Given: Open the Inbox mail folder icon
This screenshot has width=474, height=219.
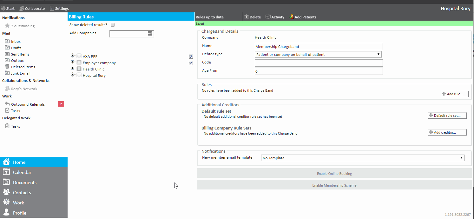Looking at the screenshot, I should click(7, 41).
